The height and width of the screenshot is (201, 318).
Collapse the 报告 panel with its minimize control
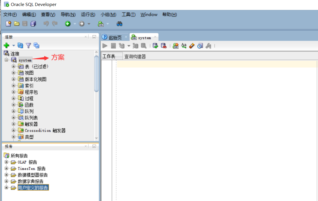[x=94, y=146]
